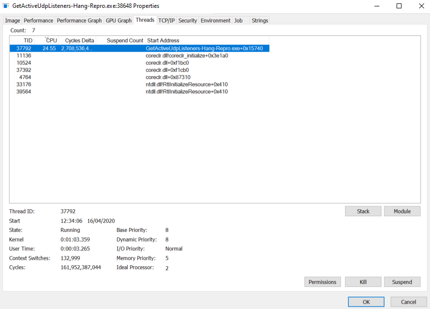This screenshot has height=309, width=430.
Task: Open the Security tab
Action: (x=187, y=21)
